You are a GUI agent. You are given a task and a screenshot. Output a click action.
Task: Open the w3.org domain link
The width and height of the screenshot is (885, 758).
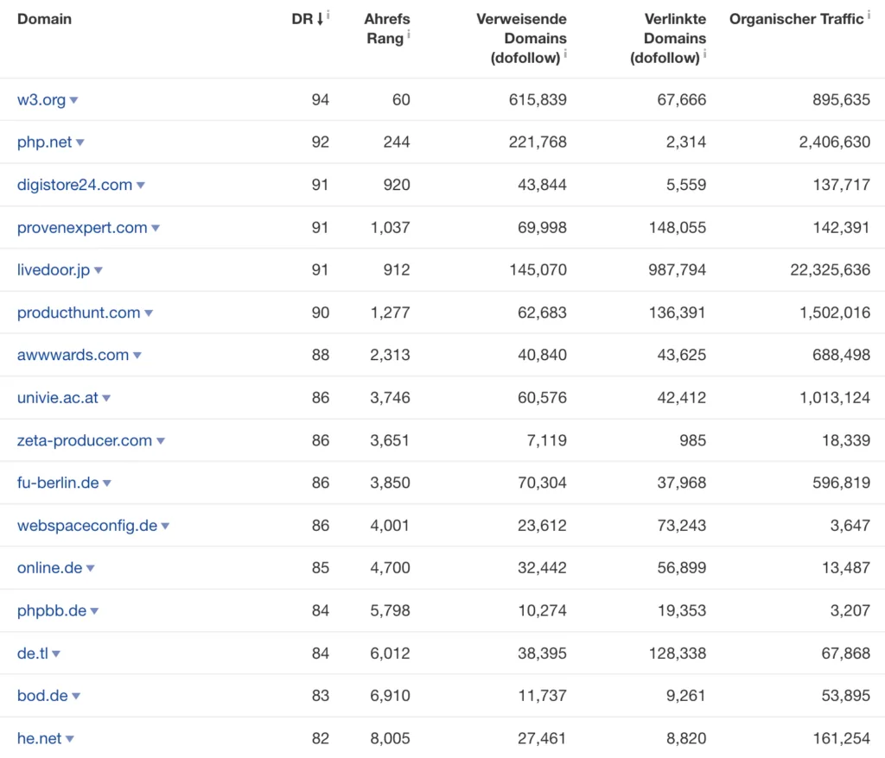coord(41,100)
